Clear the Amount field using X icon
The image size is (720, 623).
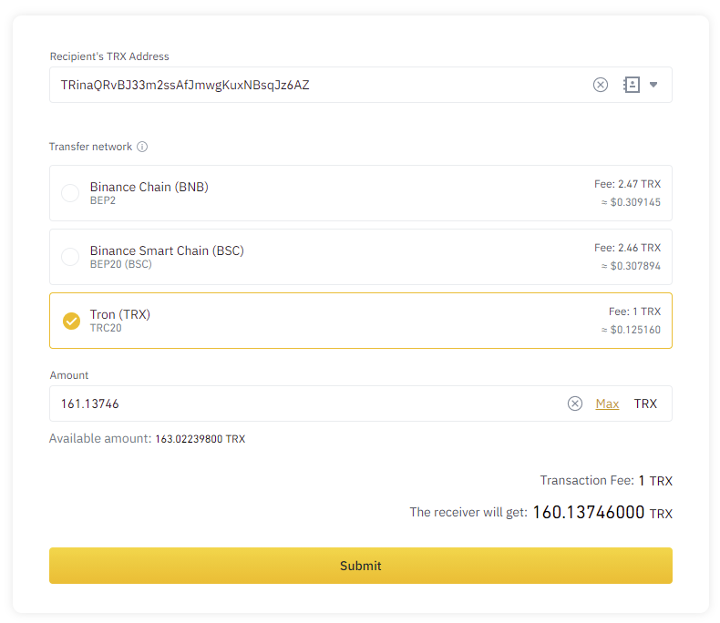pyautogui.click(x=574, y=403)
